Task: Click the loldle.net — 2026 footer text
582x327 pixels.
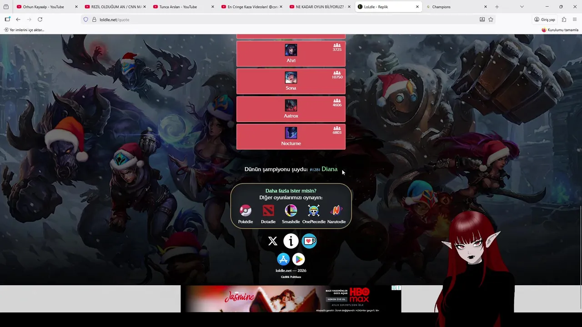Action: [x=291, y=271]
